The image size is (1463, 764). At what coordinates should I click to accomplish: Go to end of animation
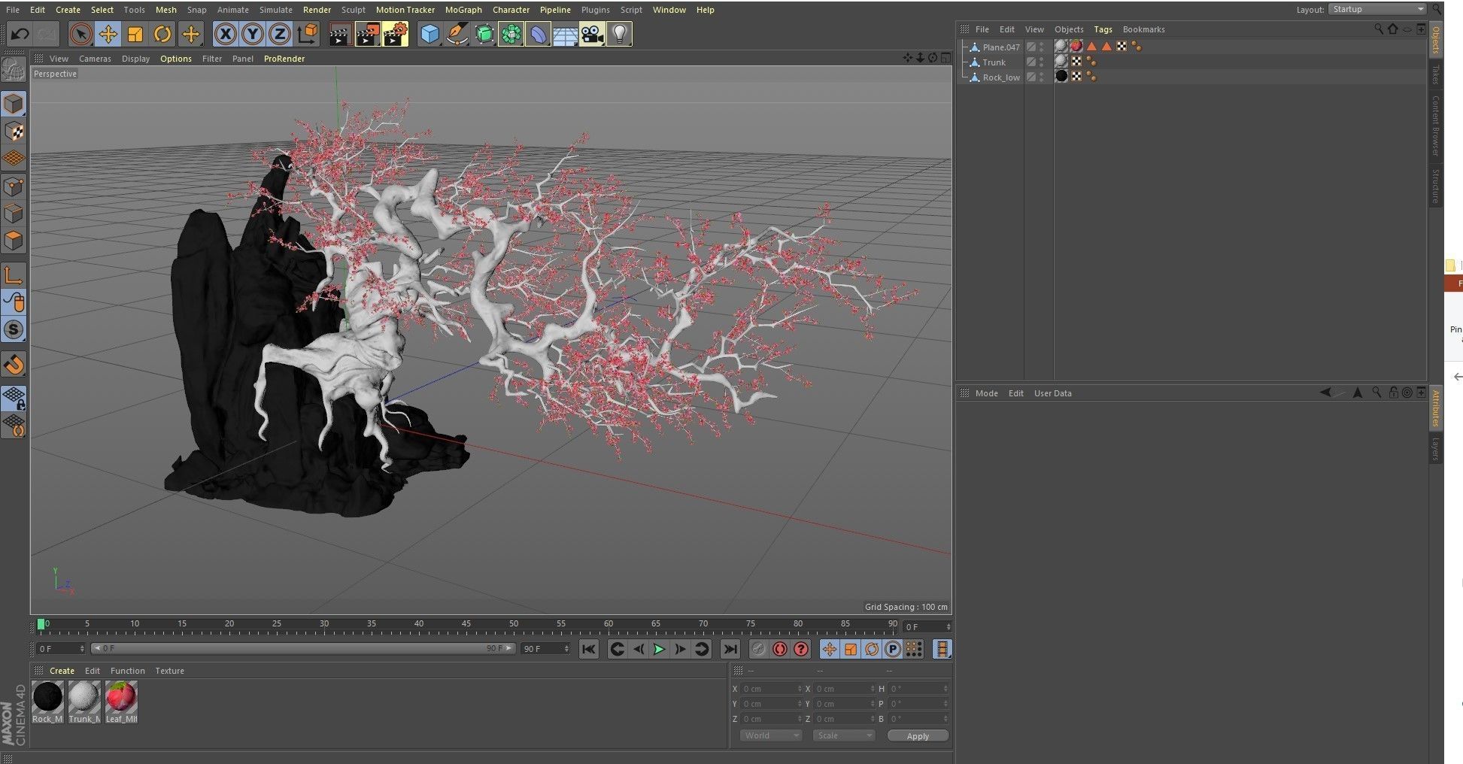[730, 649]
